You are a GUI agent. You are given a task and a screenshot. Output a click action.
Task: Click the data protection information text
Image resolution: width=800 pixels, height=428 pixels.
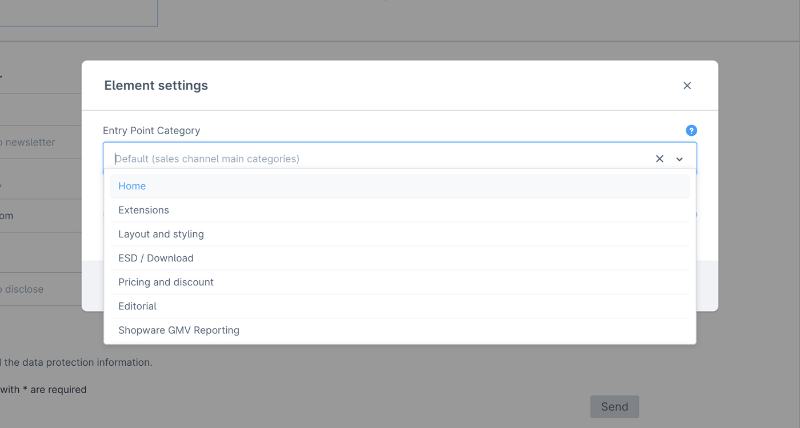pyautogui.click(x=78, y=362)
